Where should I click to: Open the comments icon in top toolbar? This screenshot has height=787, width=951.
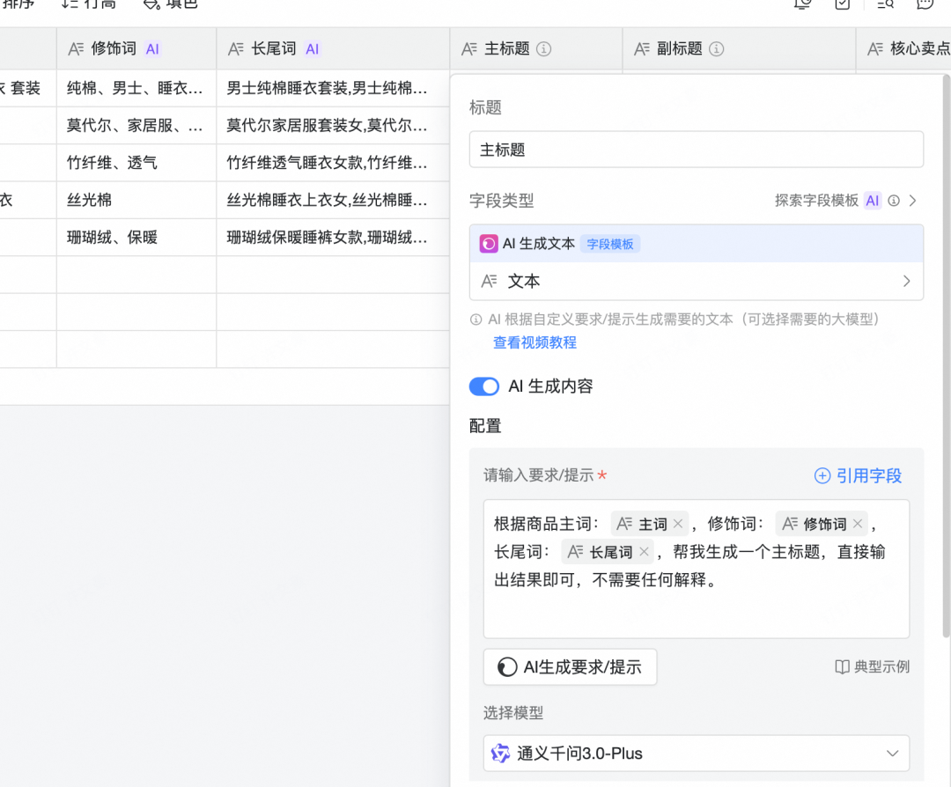coord(925,5)
